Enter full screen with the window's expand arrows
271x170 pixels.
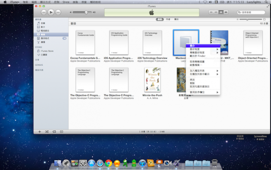point(268,6)
